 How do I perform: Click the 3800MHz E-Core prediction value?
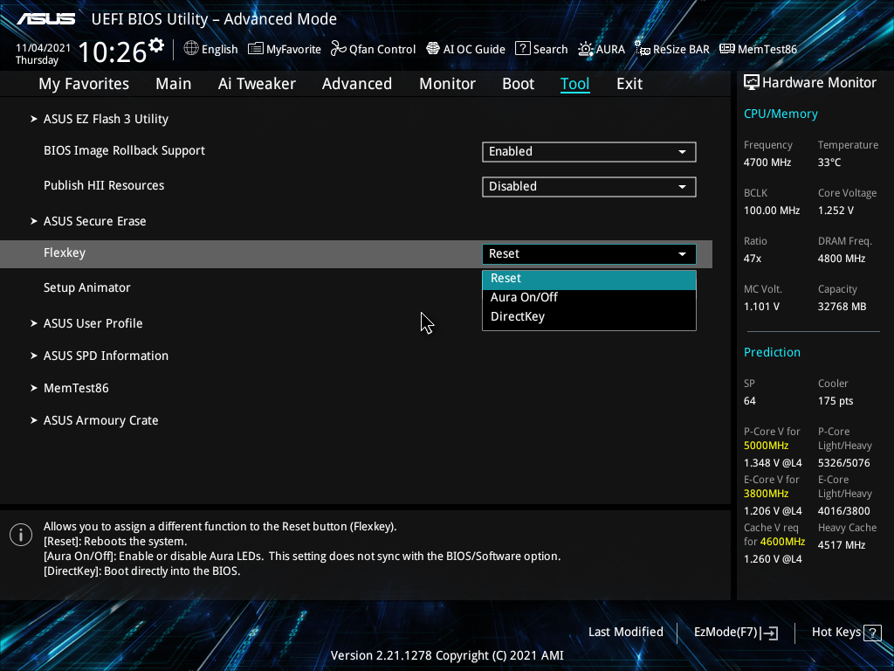(766, 494)
